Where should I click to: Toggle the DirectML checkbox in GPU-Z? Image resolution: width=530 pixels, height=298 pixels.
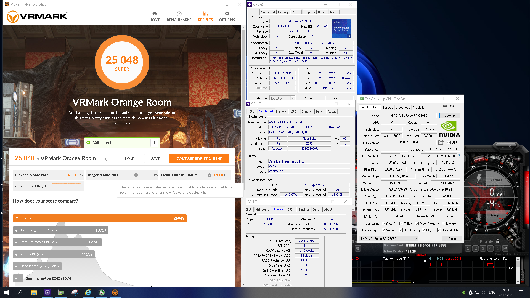443,224
